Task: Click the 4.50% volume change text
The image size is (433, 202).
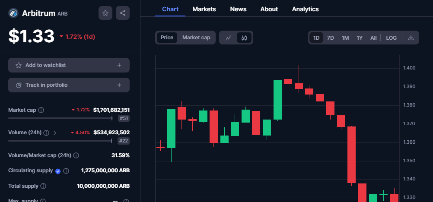Action: (83, 133)
